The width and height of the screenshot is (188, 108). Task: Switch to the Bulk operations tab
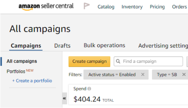[104, 46]
